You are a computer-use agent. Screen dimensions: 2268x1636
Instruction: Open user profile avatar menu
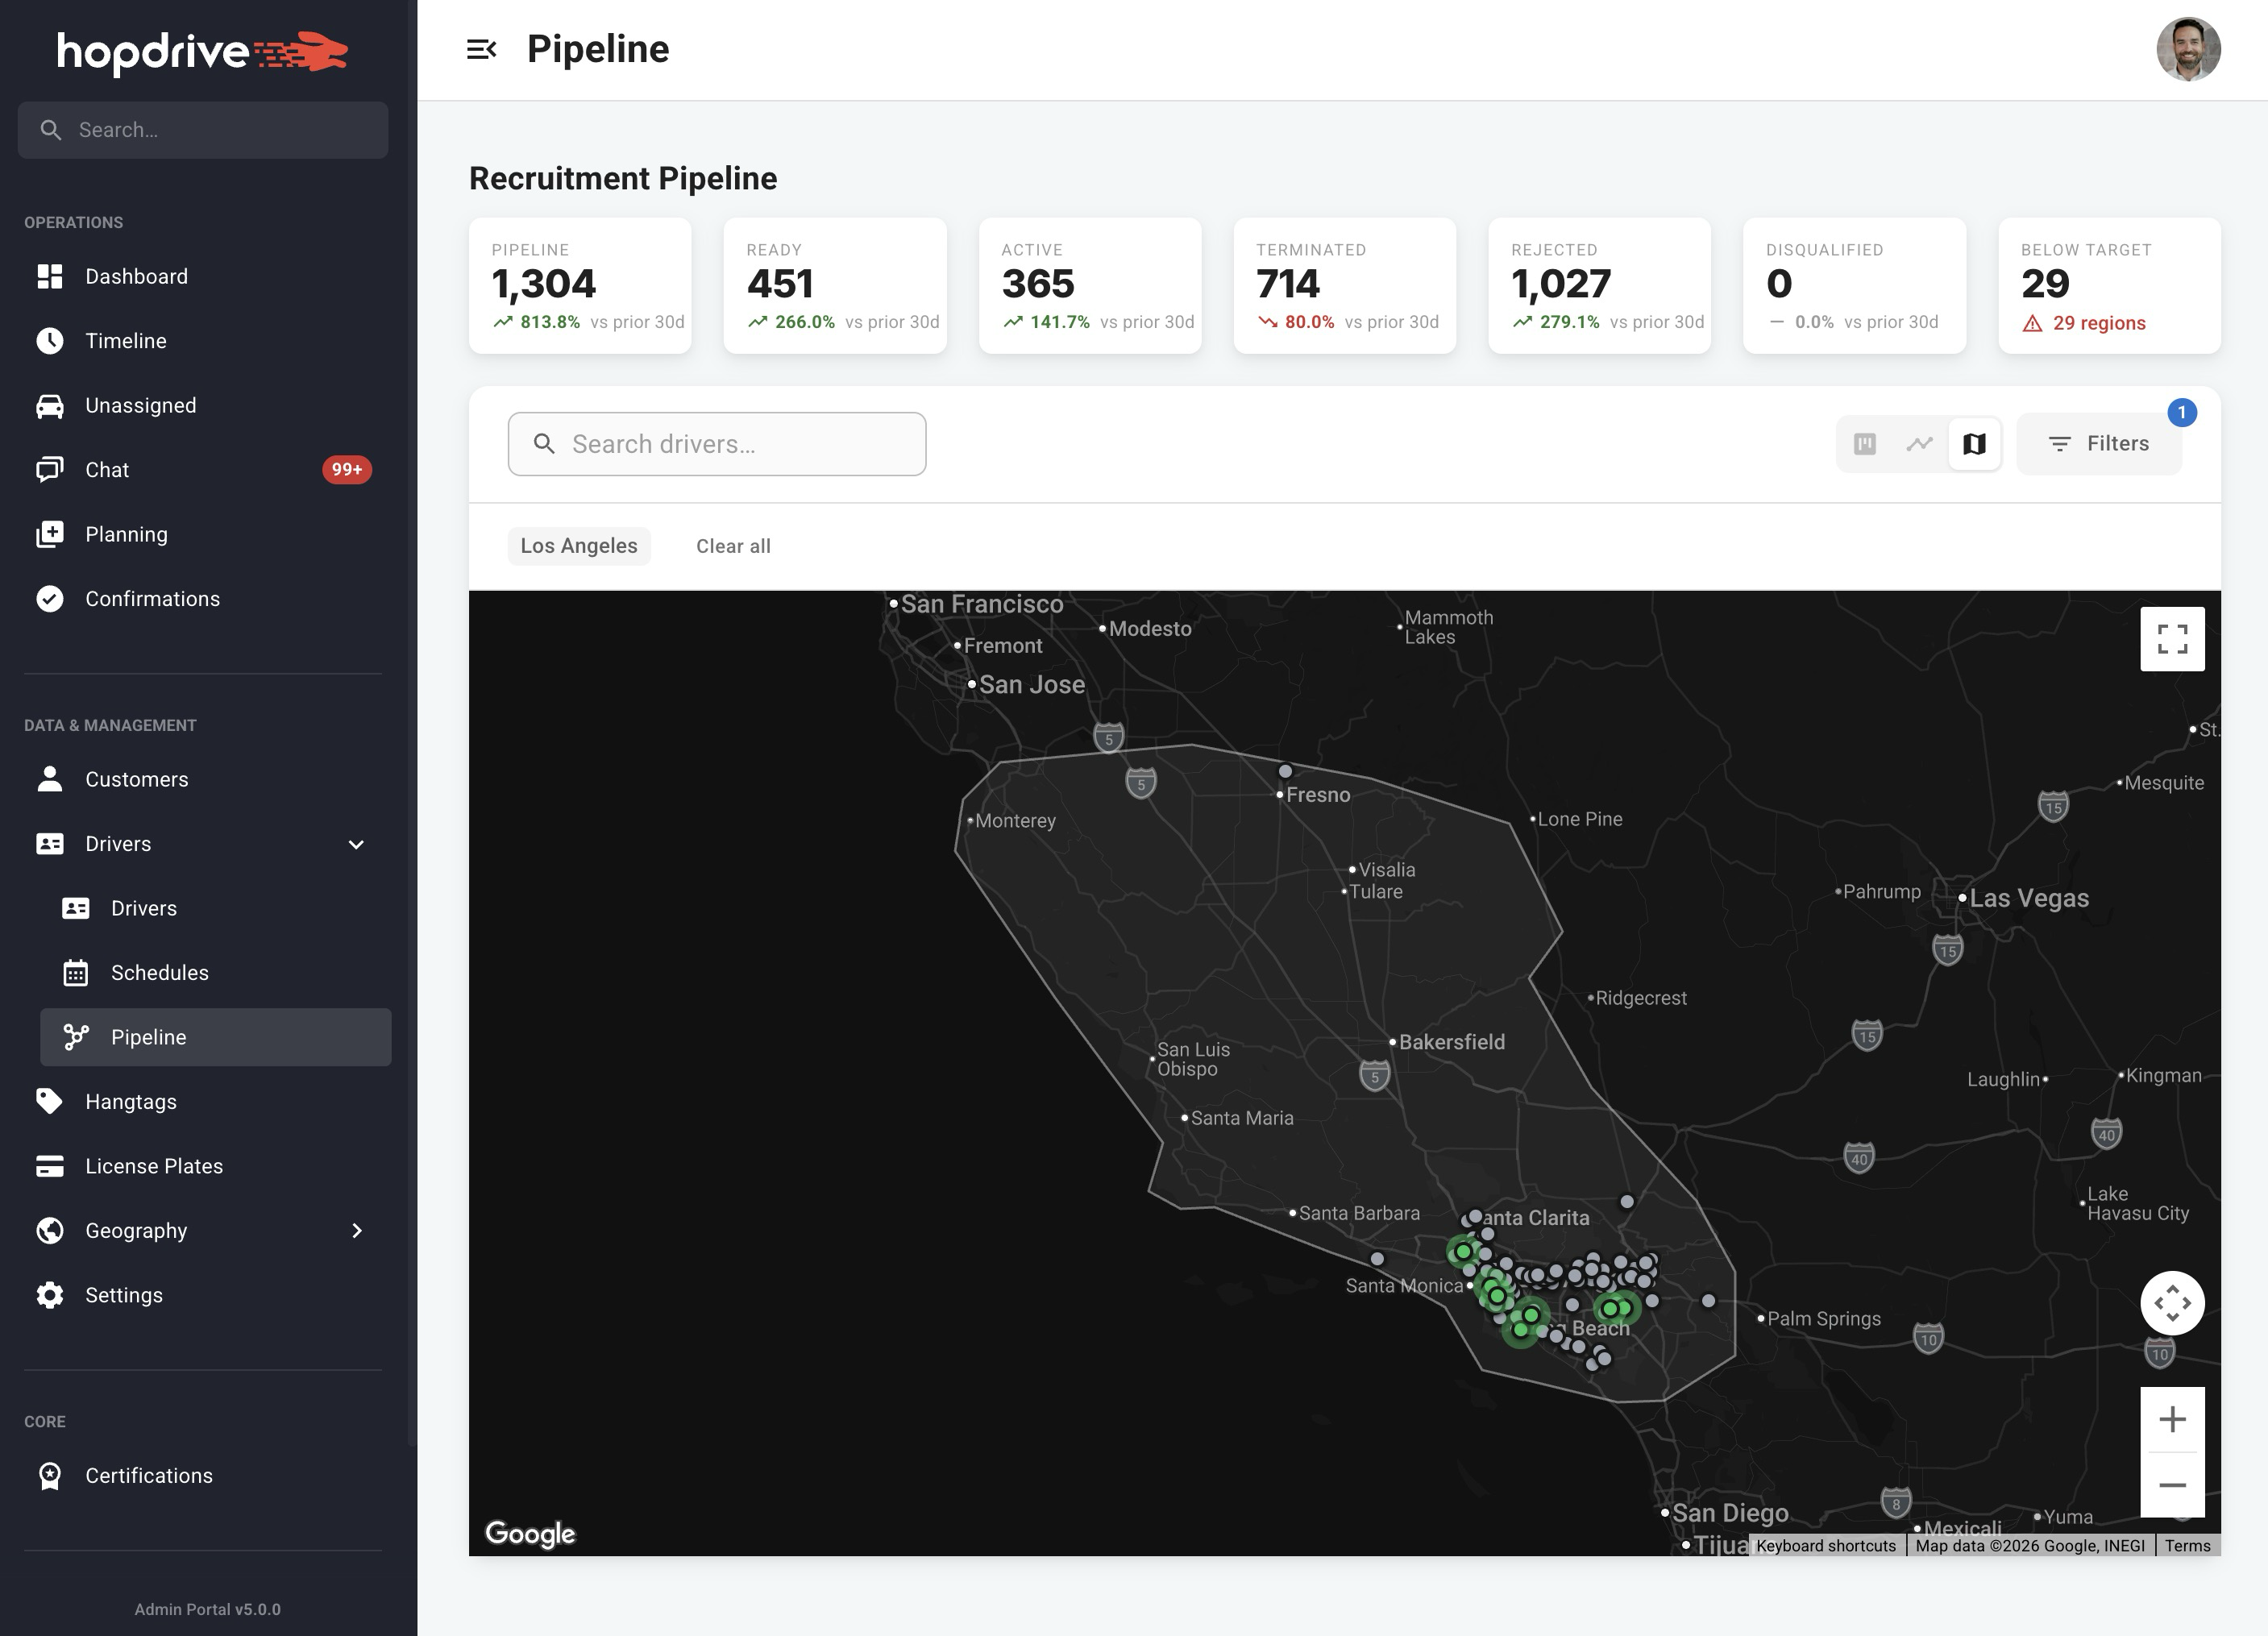pos(2188,49)
